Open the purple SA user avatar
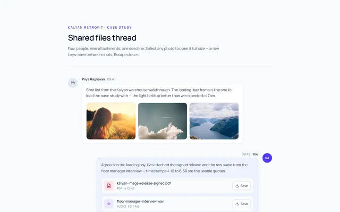This screenshot has width=340, height=212. pyautogui.click(x=267, y=158)
